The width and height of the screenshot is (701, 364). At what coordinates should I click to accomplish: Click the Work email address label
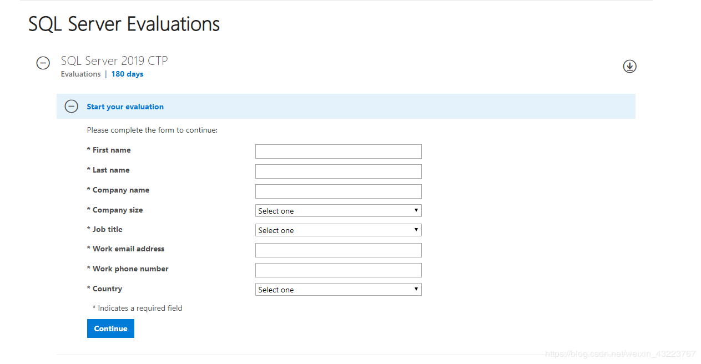point(126,249)
